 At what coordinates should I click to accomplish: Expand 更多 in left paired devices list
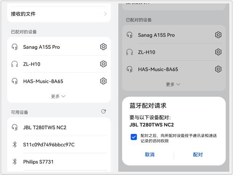tap(58, 96)
